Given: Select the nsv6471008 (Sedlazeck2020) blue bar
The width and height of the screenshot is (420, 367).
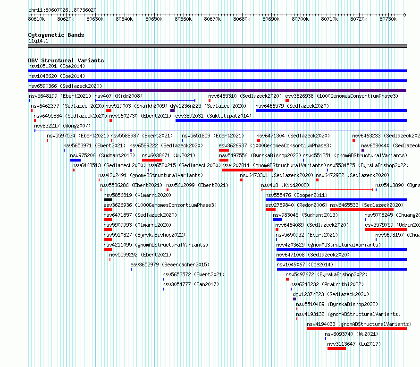Looking at the screenshot, I should coord(342,259).
